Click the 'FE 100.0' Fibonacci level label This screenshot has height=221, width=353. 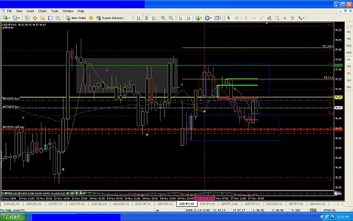pos(328,46)
